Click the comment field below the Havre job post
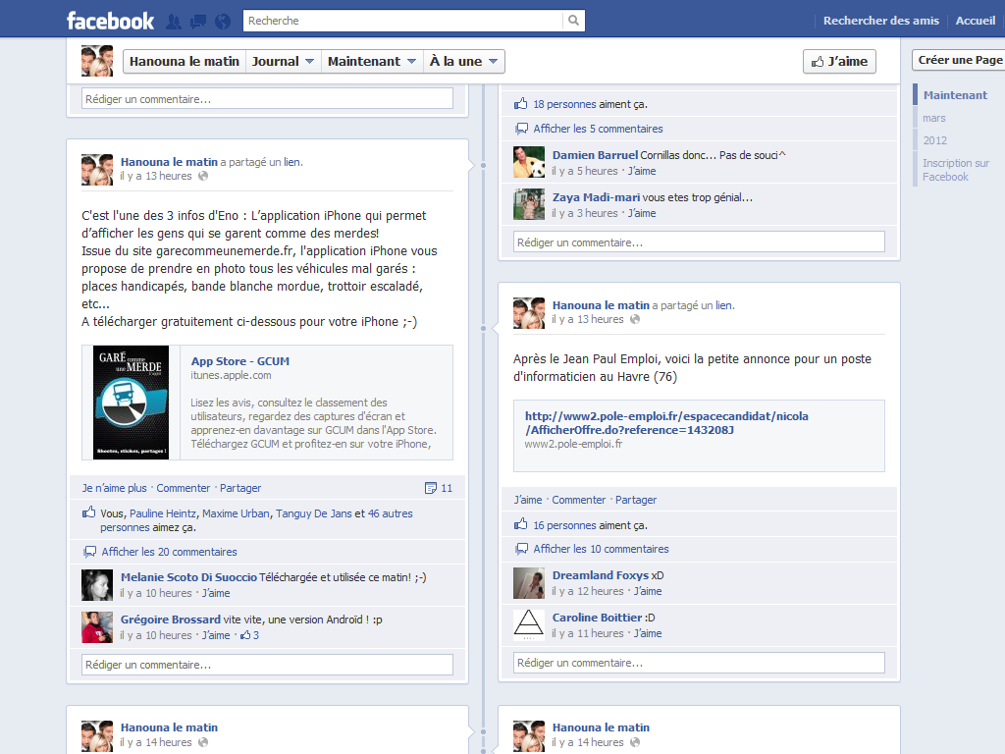This screenshot has width=1005, height=754. pyautogui.click(x=699, y=663)
